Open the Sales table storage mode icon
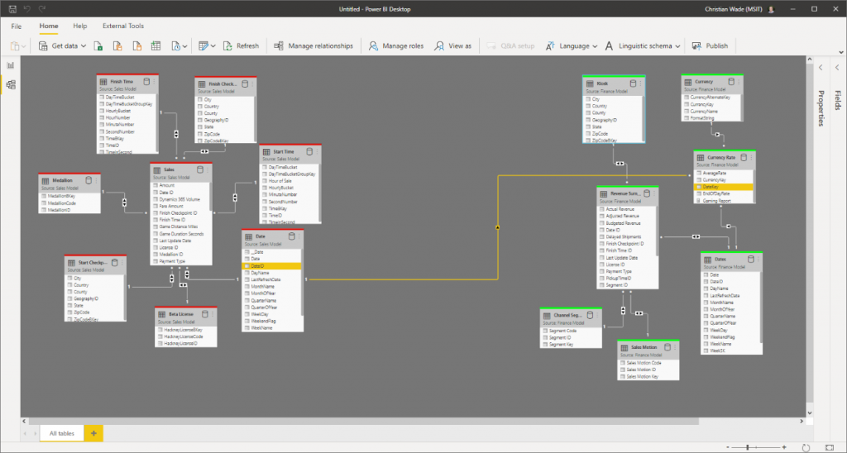The height and width of the screenshot is (453, 847). click(x=200, y=169)
